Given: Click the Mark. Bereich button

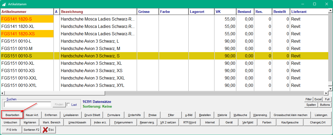Looking at the screenshot, I should click(52, 122).
